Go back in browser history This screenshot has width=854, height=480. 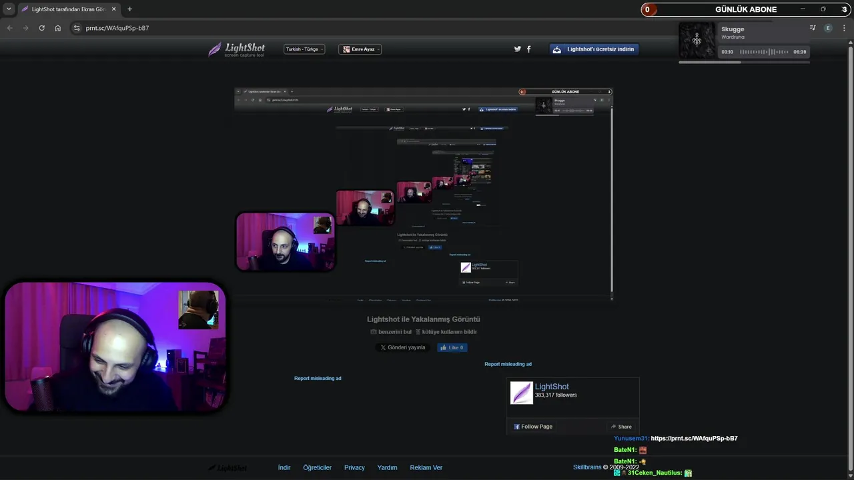9,28
